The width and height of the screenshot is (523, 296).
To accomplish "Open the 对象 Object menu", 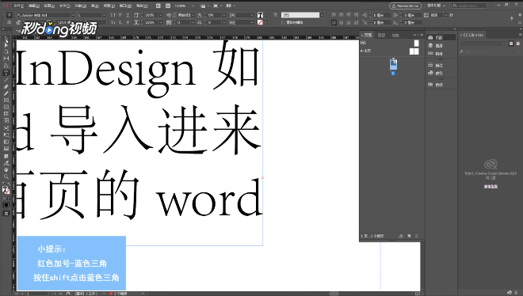I will (80, 6).
